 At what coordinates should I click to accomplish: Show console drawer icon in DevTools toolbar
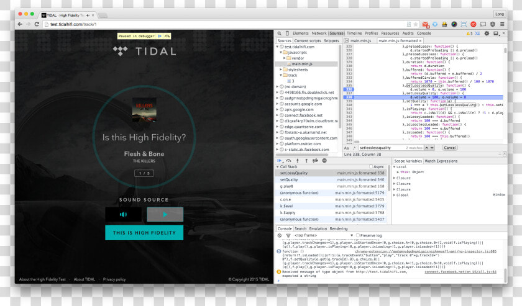pyautogui.click(x=478, y=34)
